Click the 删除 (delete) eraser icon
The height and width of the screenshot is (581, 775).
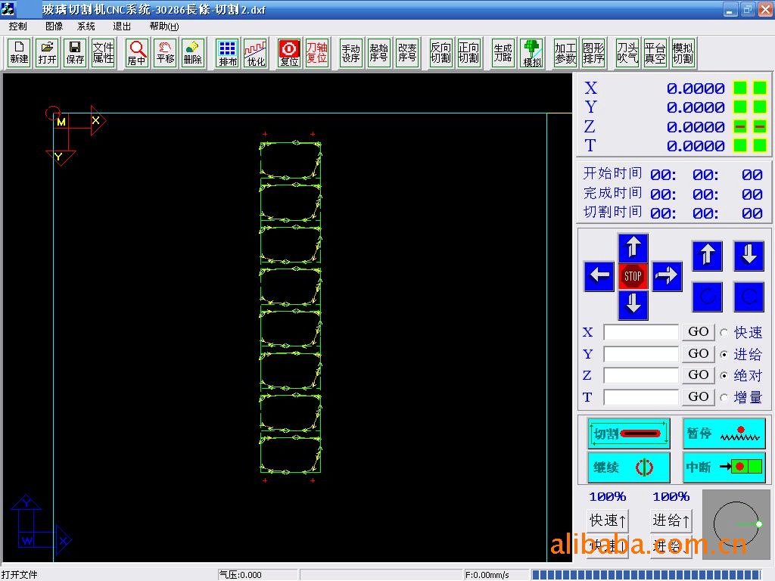click(193, 52)
